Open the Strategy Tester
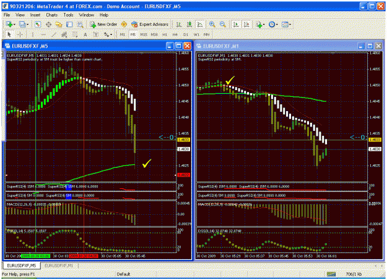The height and width of the screenshot is (279, 387). click(x=80, y=24)
